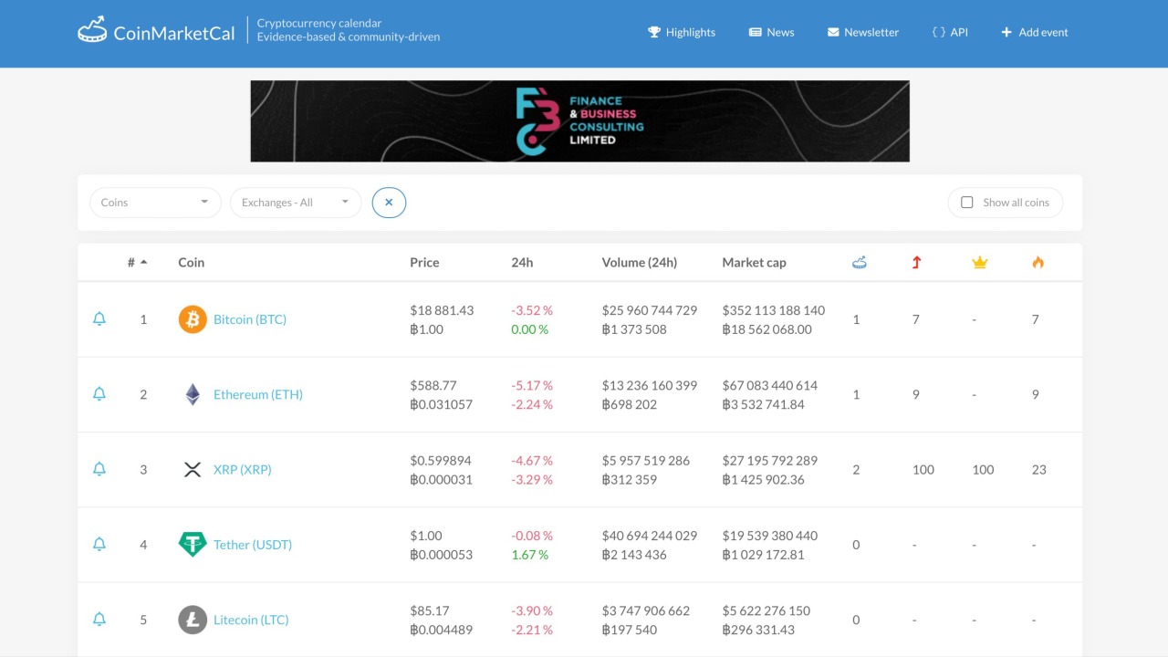Clear filters with the X button

click(x=389, y=203)
